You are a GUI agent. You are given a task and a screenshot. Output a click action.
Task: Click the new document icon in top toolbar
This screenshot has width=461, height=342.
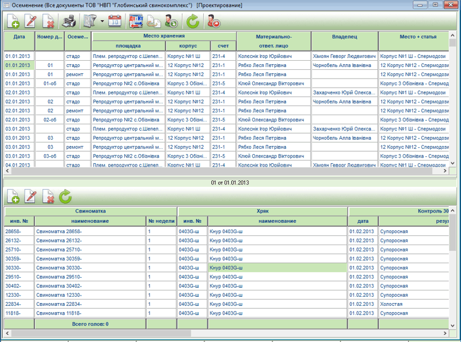coord(13,22)
